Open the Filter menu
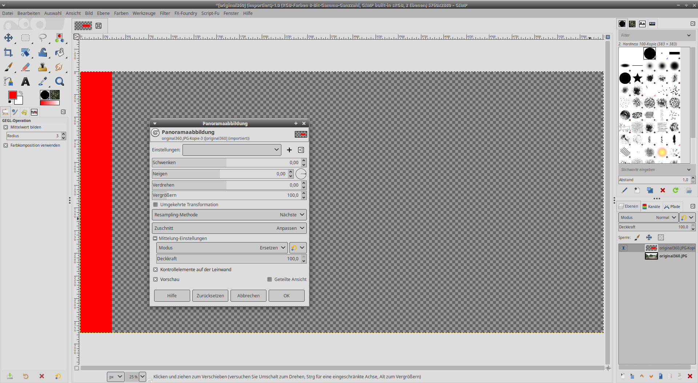 165,13
